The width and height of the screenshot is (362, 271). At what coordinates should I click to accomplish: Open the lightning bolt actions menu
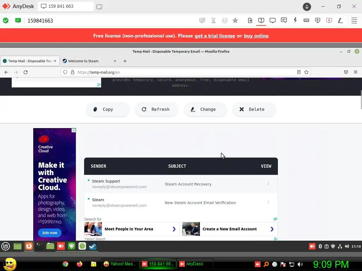[295, 20]
